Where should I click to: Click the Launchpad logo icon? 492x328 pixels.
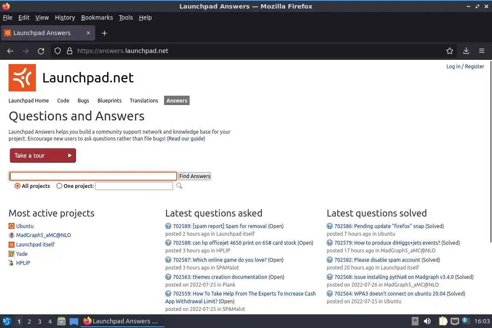tap(22, 78)
